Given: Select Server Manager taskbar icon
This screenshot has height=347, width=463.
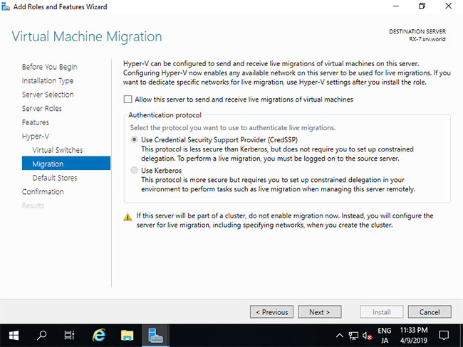Looking at the screenshot, I should [x=155, y=336].
